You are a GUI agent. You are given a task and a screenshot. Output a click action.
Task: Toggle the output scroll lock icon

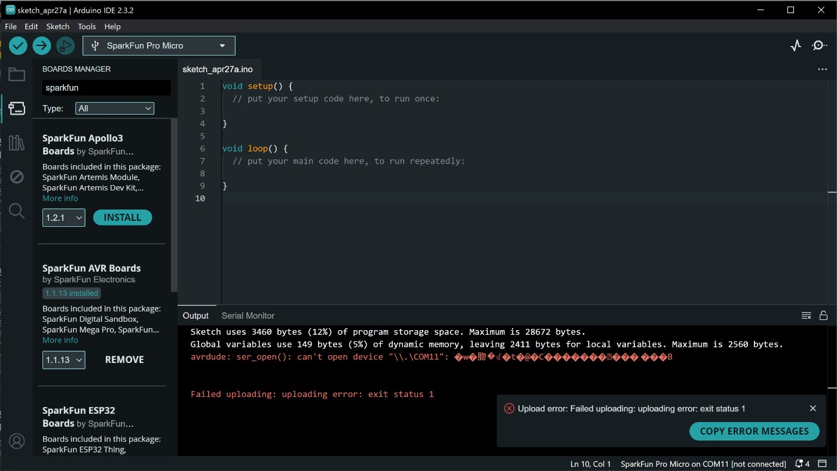coord(823,315)
